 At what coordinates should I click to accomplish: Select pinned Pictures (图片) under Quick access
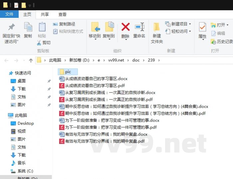tap(18, 105)
